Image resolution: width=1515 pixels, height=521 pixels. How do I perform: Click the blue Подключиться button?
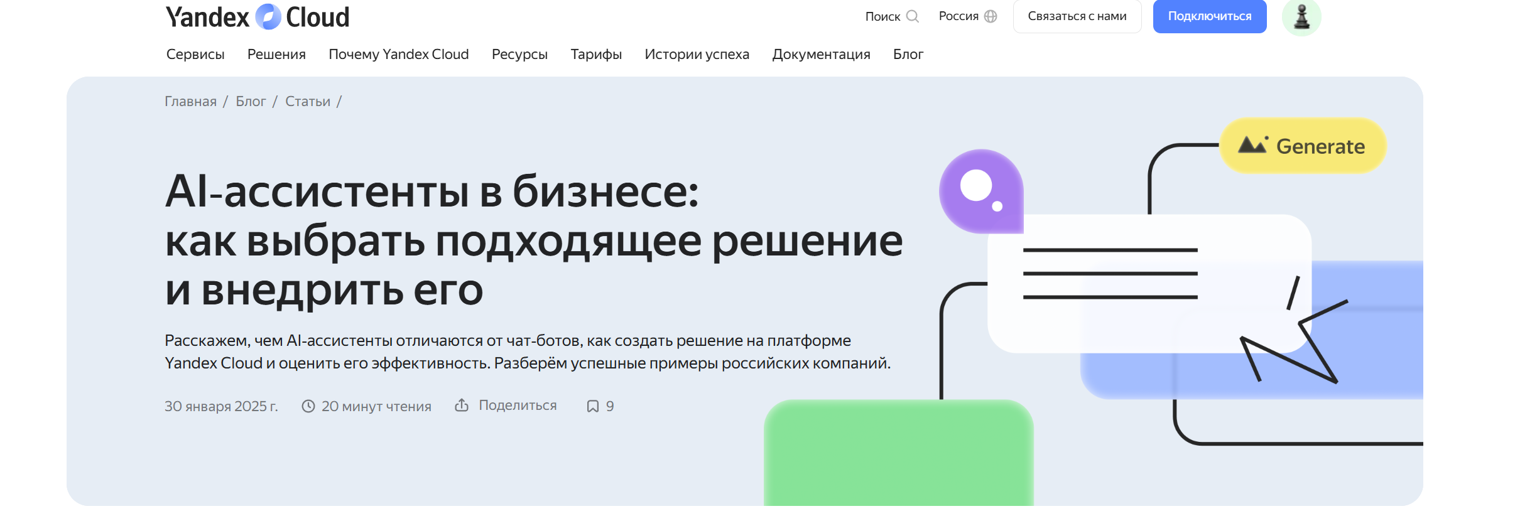click(x=1210, y=16)
